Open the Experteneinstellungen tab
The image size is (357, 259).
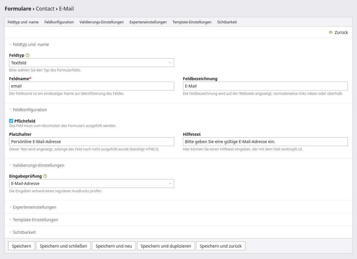[x=148, y=22]
